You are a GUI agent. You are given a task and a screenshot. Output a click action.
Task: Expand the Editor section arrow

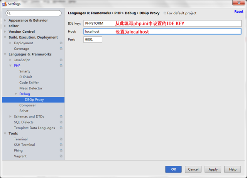pyautogui.click(x=5, y=26)
